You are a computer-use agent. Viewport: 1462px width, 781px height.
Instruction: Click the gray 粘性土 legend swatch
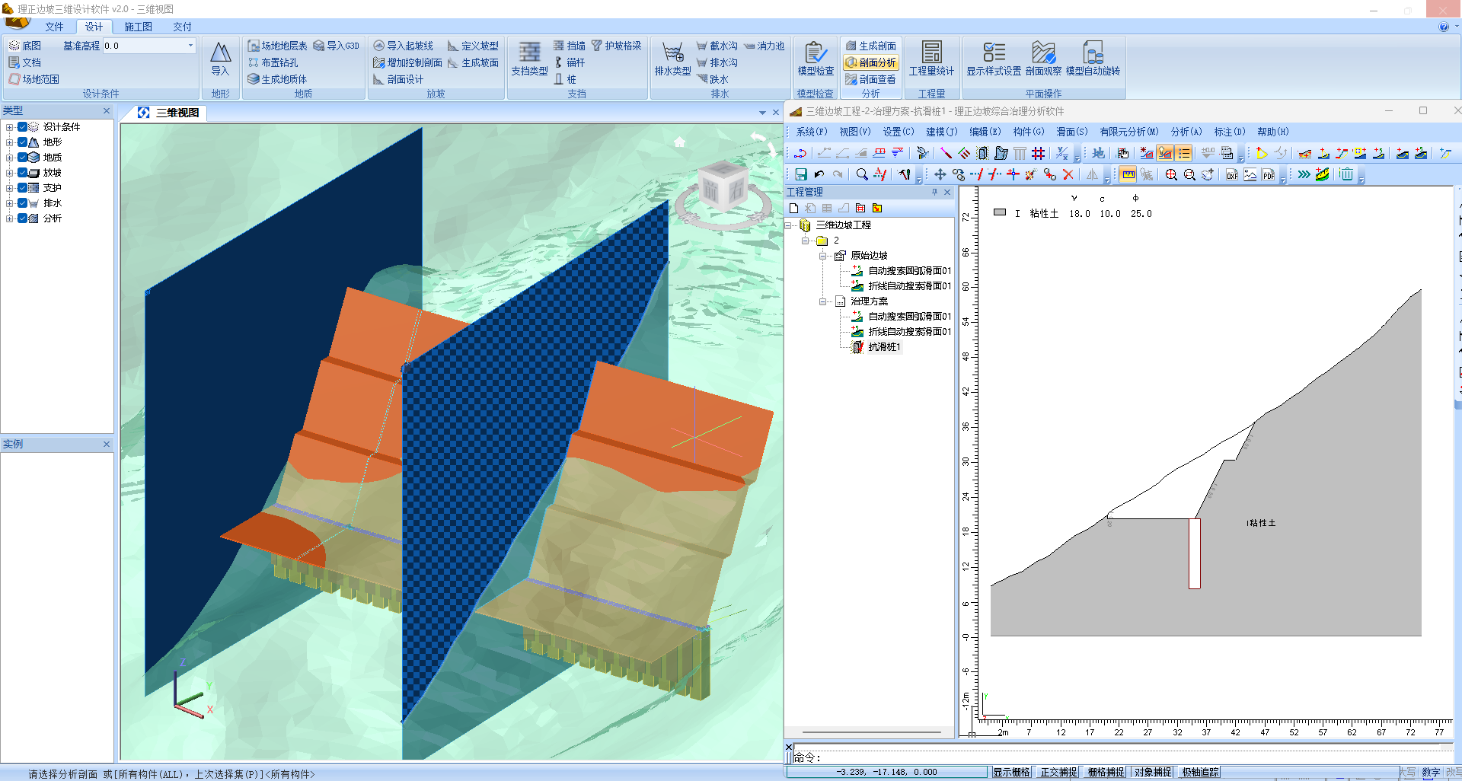(1000, 213)
